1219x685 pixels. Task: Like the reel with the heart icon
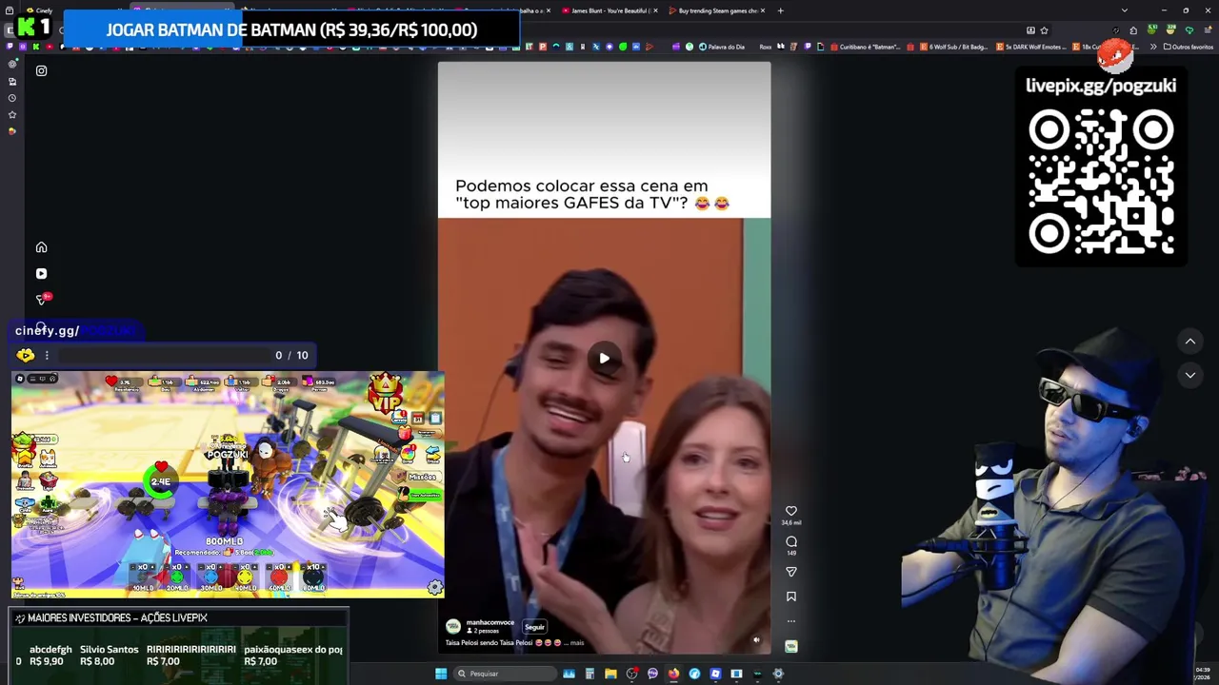[790, 511]
